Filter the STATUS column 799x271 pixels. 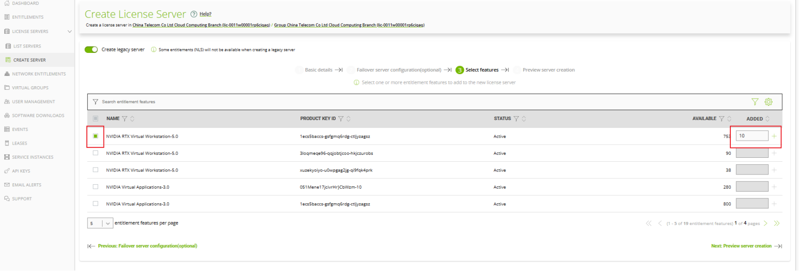(516, 119)
